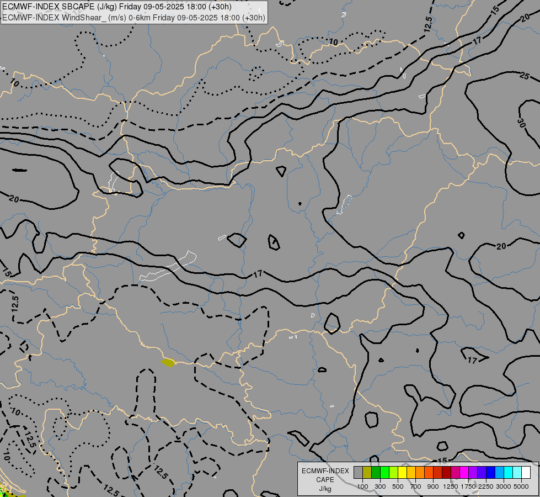Click the legend value 500
The image size is (540, 497).
click(398, 487)
